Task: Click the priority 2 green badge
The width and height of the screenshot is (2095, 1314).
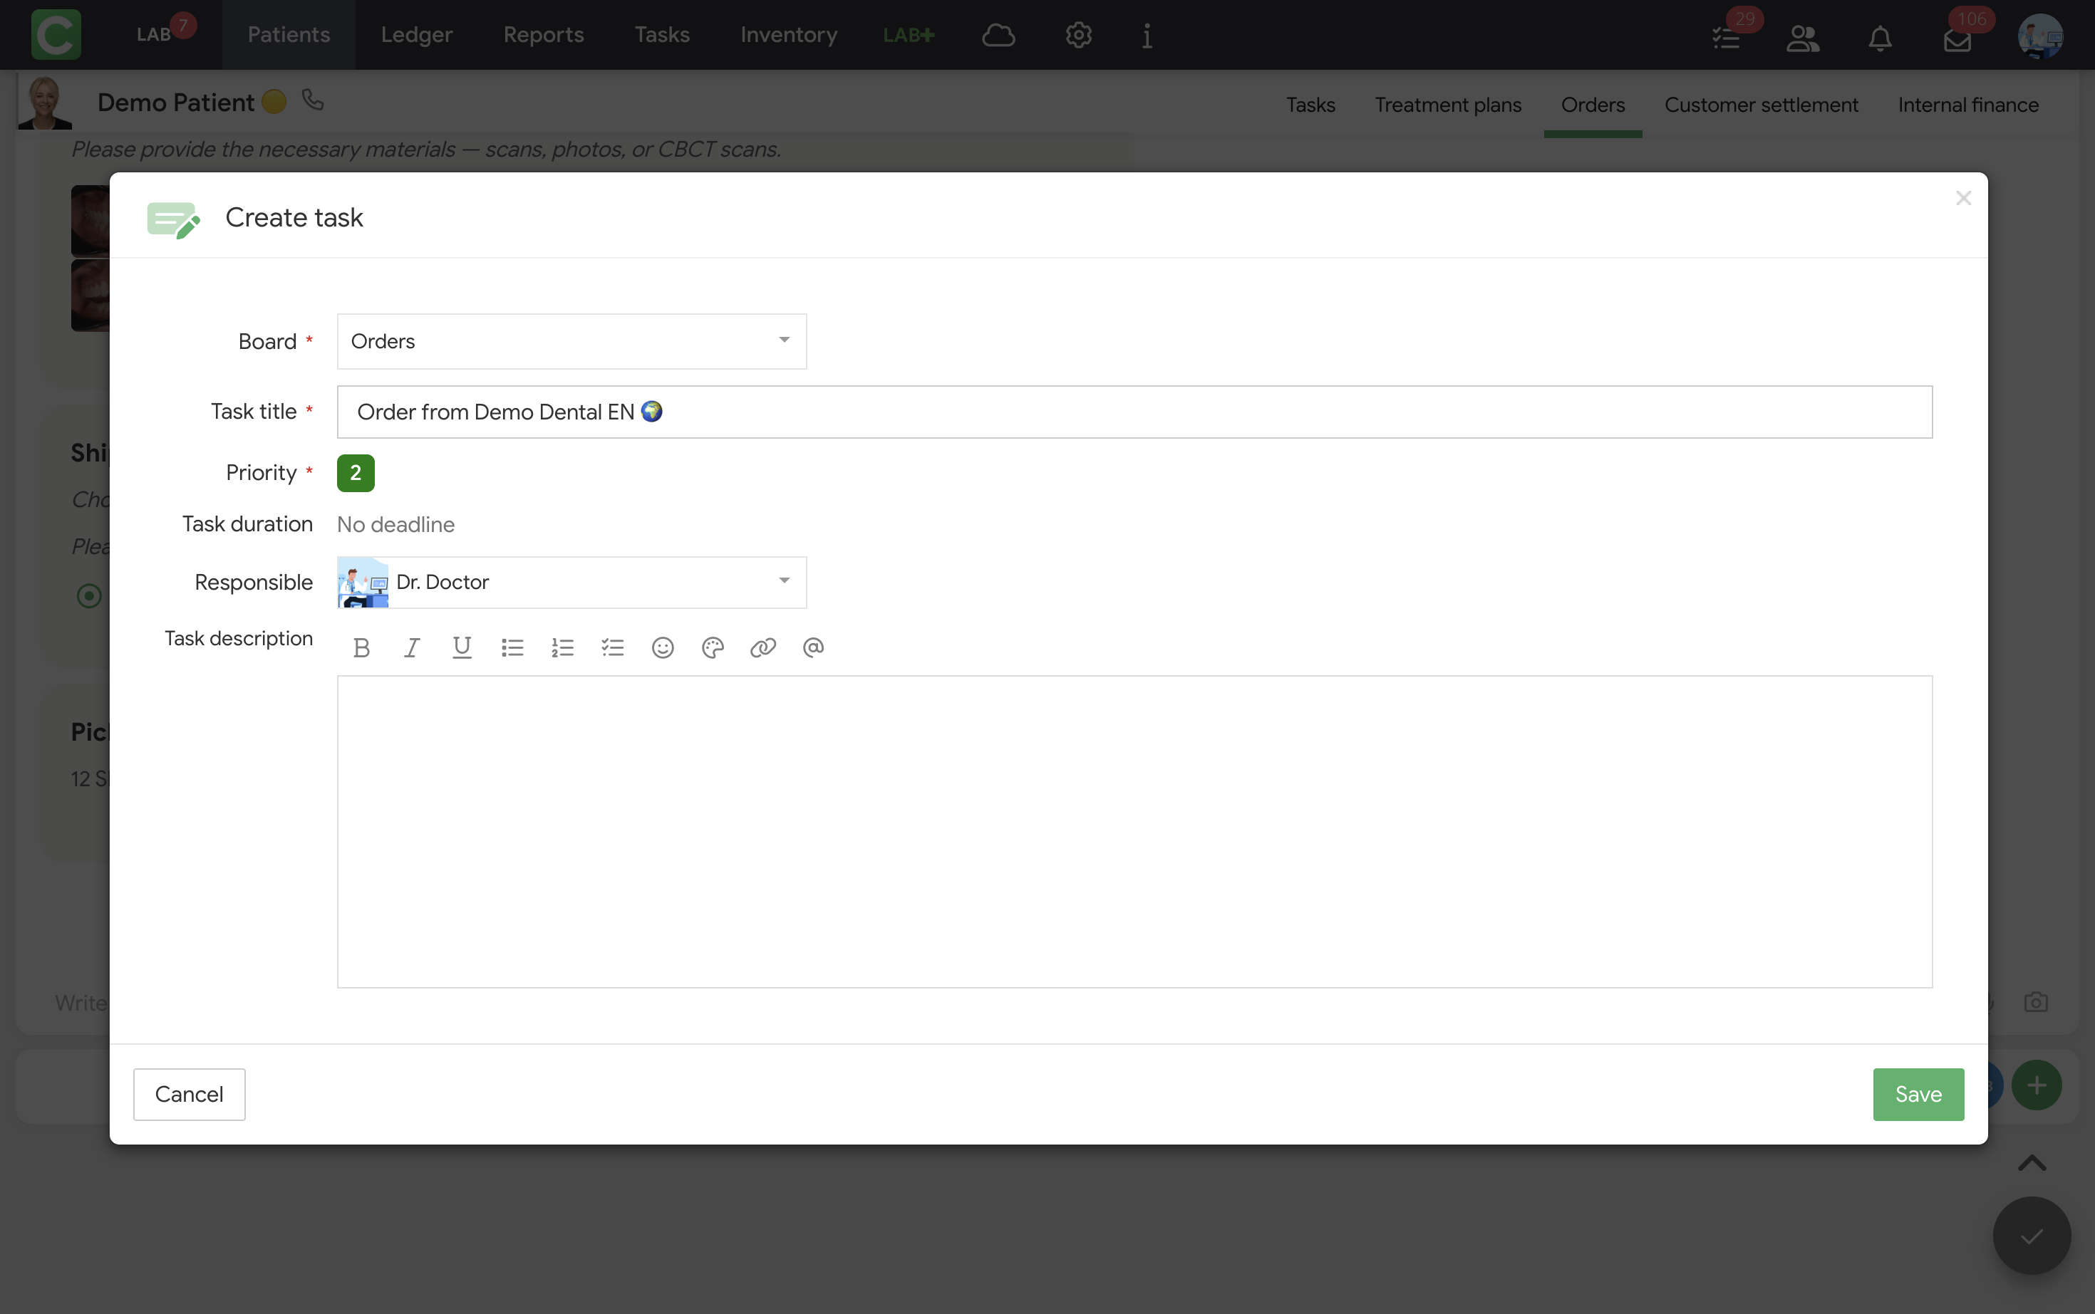Action: (x=356, y=473)
